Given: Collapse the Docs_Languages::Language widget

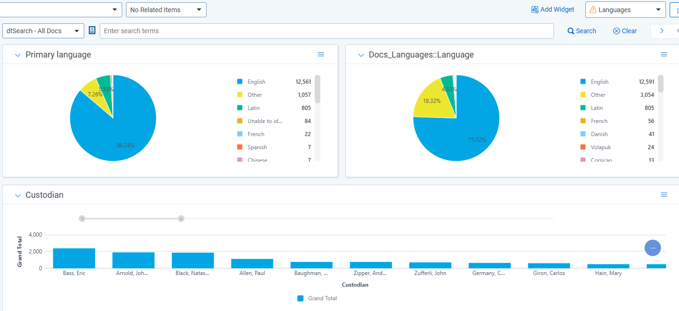Looking at the screenshot, I should click(361, 55).
